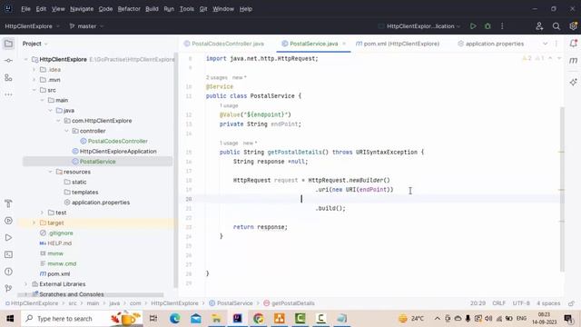Open IDE settings gear icon

coord(573,26)
